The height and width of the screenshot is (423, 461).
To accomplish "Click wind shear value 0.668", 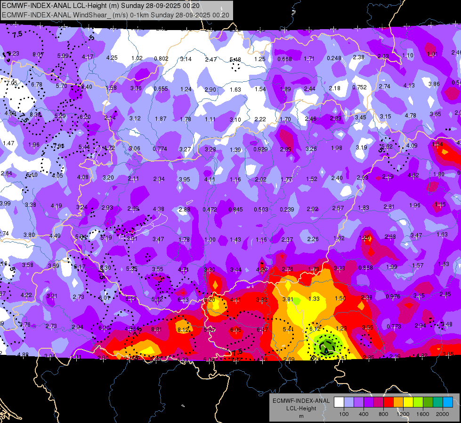I will click(284, 59).
